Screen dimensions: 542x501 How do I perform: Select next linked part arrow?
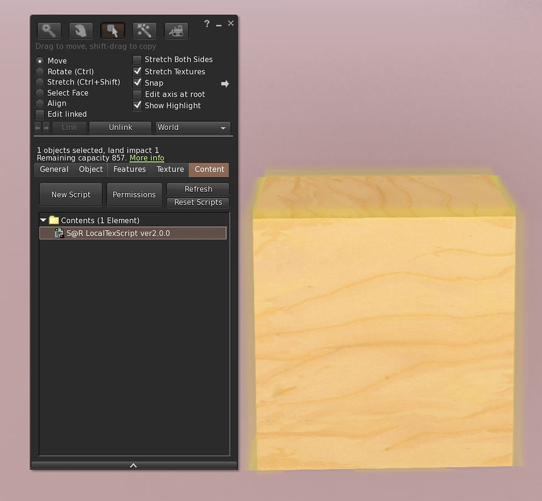pyautogui.click(x=46, y=128)
